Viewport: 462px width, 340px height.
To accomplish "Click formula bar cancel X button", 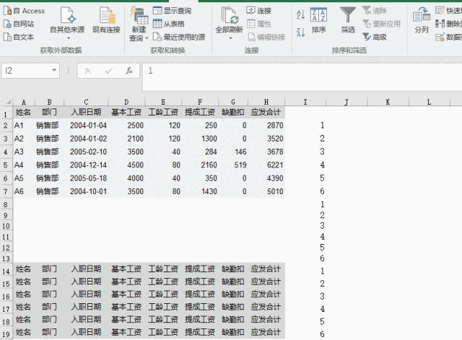I will 87,71.
